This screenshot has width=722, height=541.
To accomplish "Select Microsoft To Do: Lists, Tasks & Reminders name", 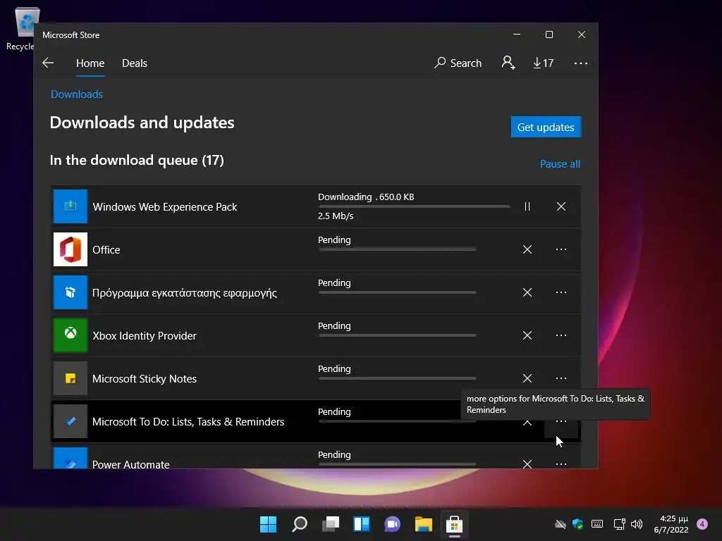I will point(188,422).
